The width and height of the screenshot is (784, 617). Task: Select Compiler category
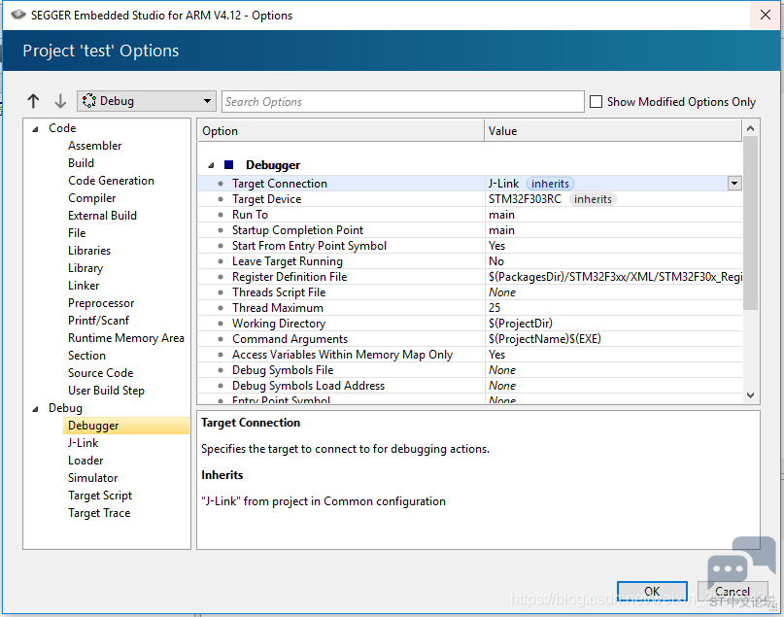point(92,198)
